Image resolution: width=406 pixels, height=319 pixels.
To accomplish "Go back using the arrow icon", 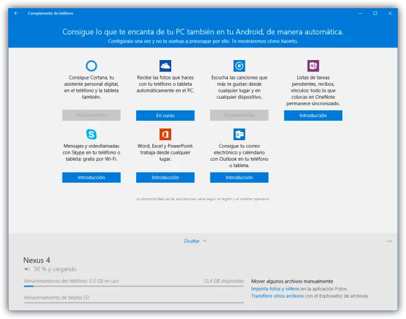I will pos(16,13).
